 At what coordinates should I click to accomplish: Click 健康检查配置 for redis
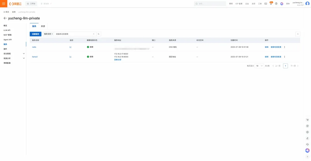(x=276, y=47)
